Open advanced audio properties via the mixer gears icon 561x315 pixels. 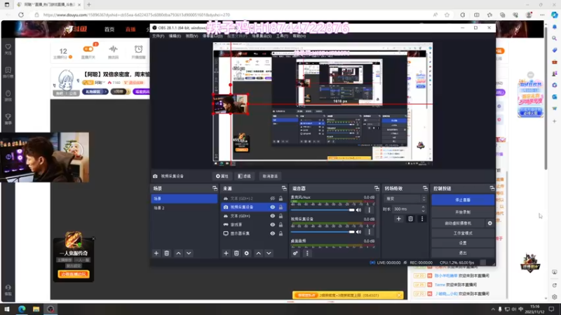coord(295,253)
